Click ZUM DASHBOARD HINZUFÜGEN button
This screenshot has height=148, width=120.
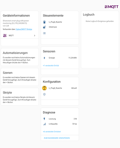(x=57, y=138)
